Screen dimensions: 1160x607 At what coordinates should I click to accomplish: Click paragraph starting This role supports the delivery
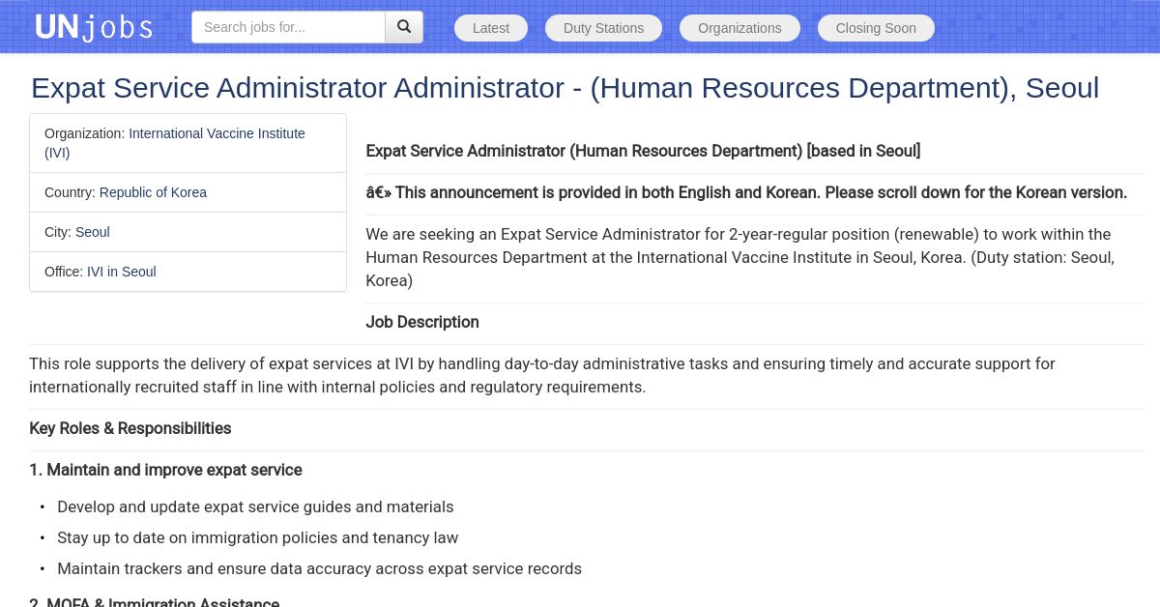[x=542, y=375]
